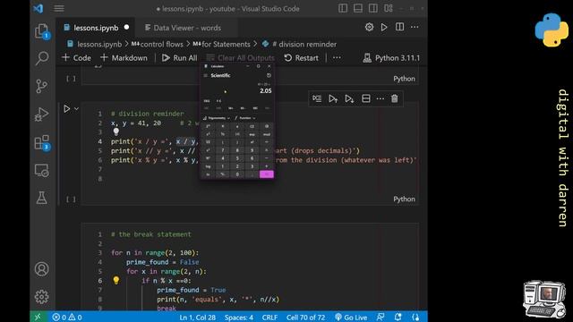
Task: Open the Source Control view
Action: 42,86
